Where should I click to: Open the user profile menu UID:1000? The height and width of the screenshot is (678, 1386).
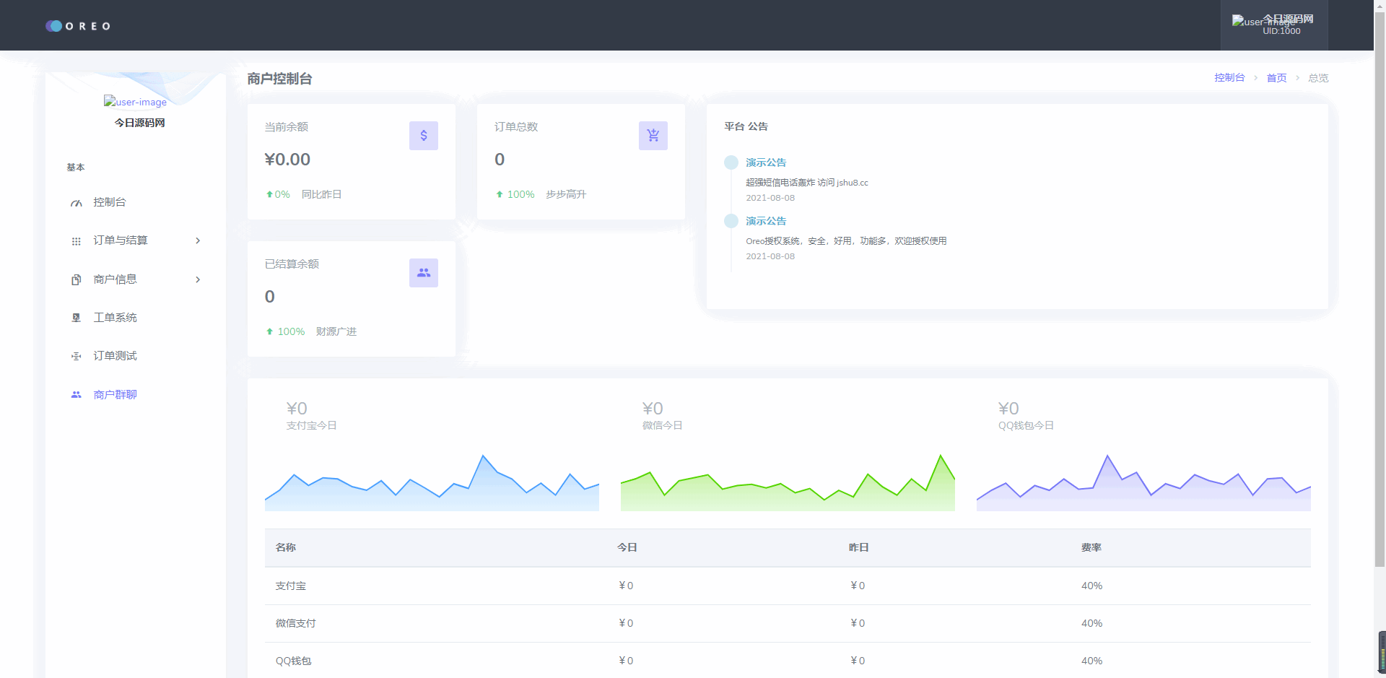1274,25
